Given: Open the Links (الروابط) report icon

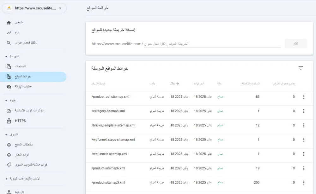Looking at the screenshot, I should [8, 191].
